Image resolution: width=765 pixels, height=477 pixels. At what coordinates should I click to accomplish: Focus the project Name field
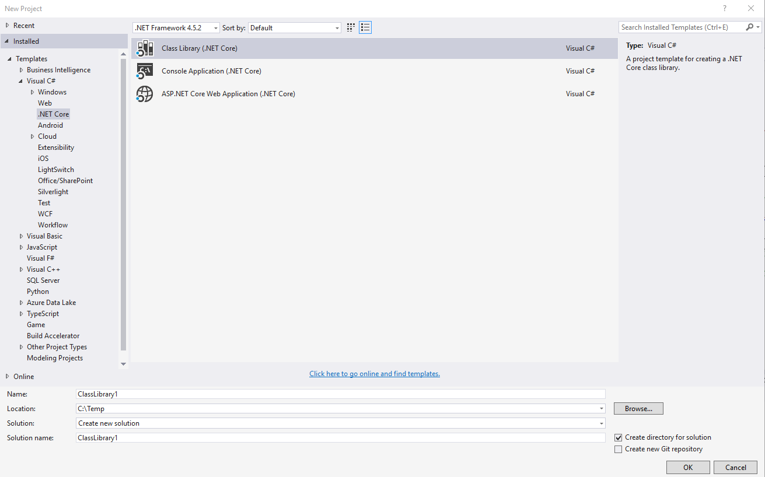[341, 394]
